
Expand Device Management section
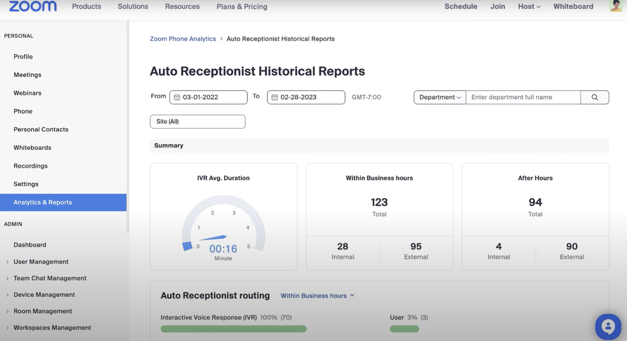tap(41, 295)
